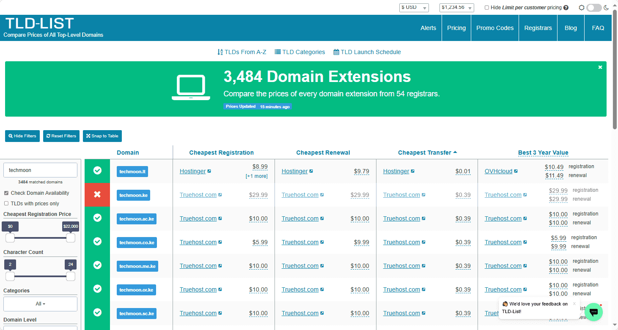Click the techmoon domain search field

coord(40,170)
